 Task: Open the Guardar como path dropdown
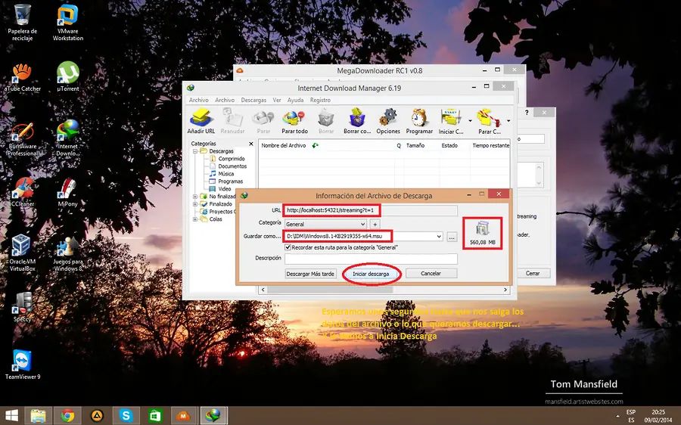click(439, 237)
